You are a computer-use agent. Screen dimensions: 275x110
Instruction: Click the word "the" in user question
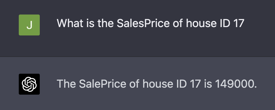pyautogui.click(x=105, y=23)
